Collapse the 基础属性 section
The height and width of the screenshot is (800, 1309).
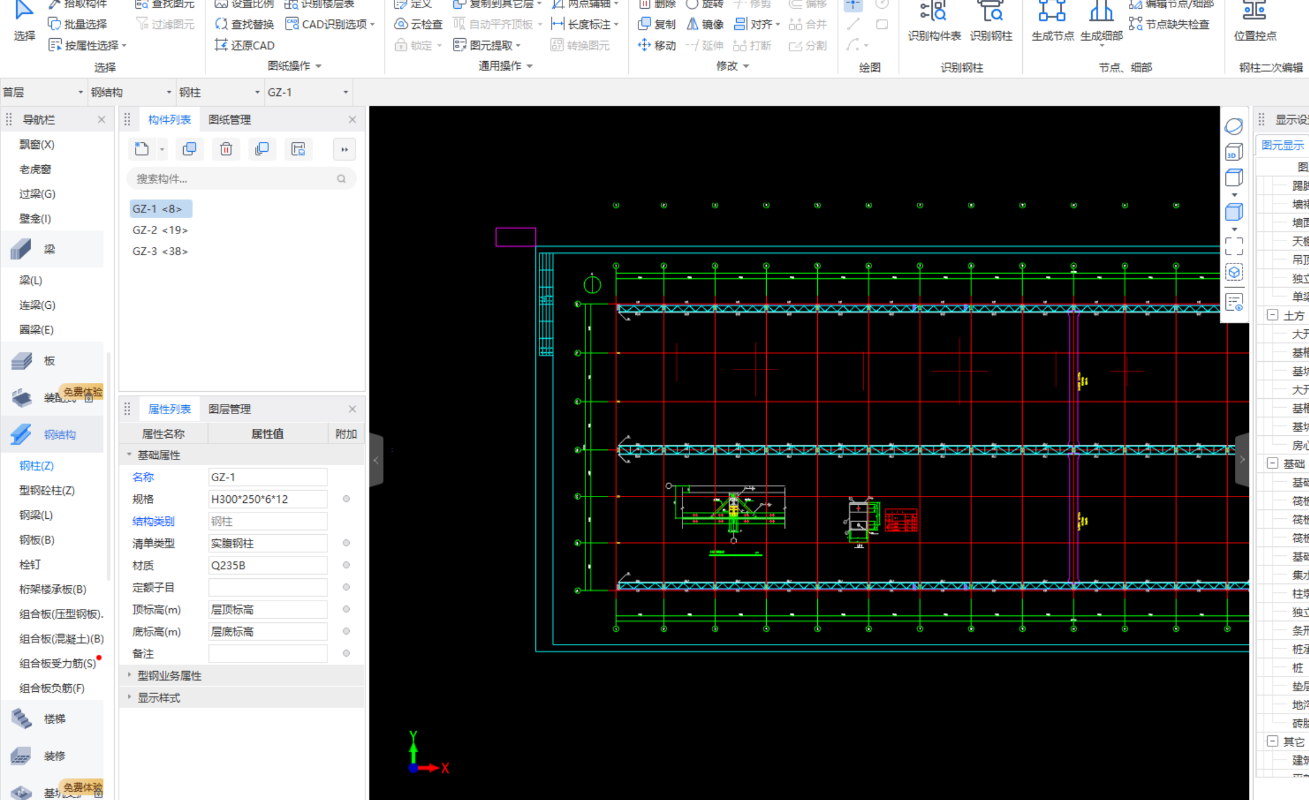[129, 455]
